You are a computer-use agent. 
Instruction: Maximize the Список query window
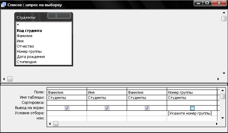coord(207,3)
